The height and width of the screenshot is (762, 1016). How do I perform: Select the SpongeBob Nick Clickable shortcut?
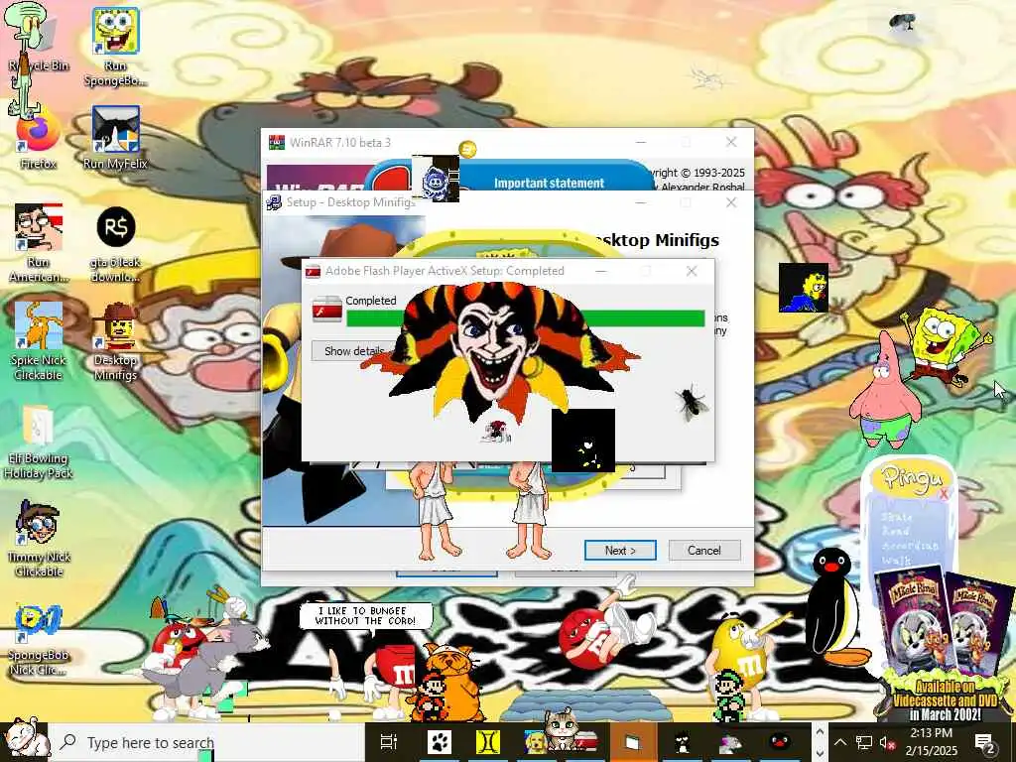(x=38, y=640)
